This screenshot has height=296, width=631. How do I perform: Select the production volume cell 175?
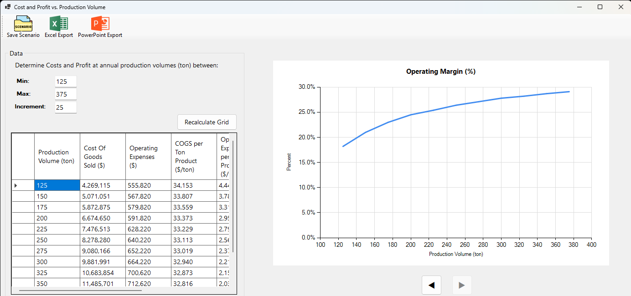click(57, 207)
